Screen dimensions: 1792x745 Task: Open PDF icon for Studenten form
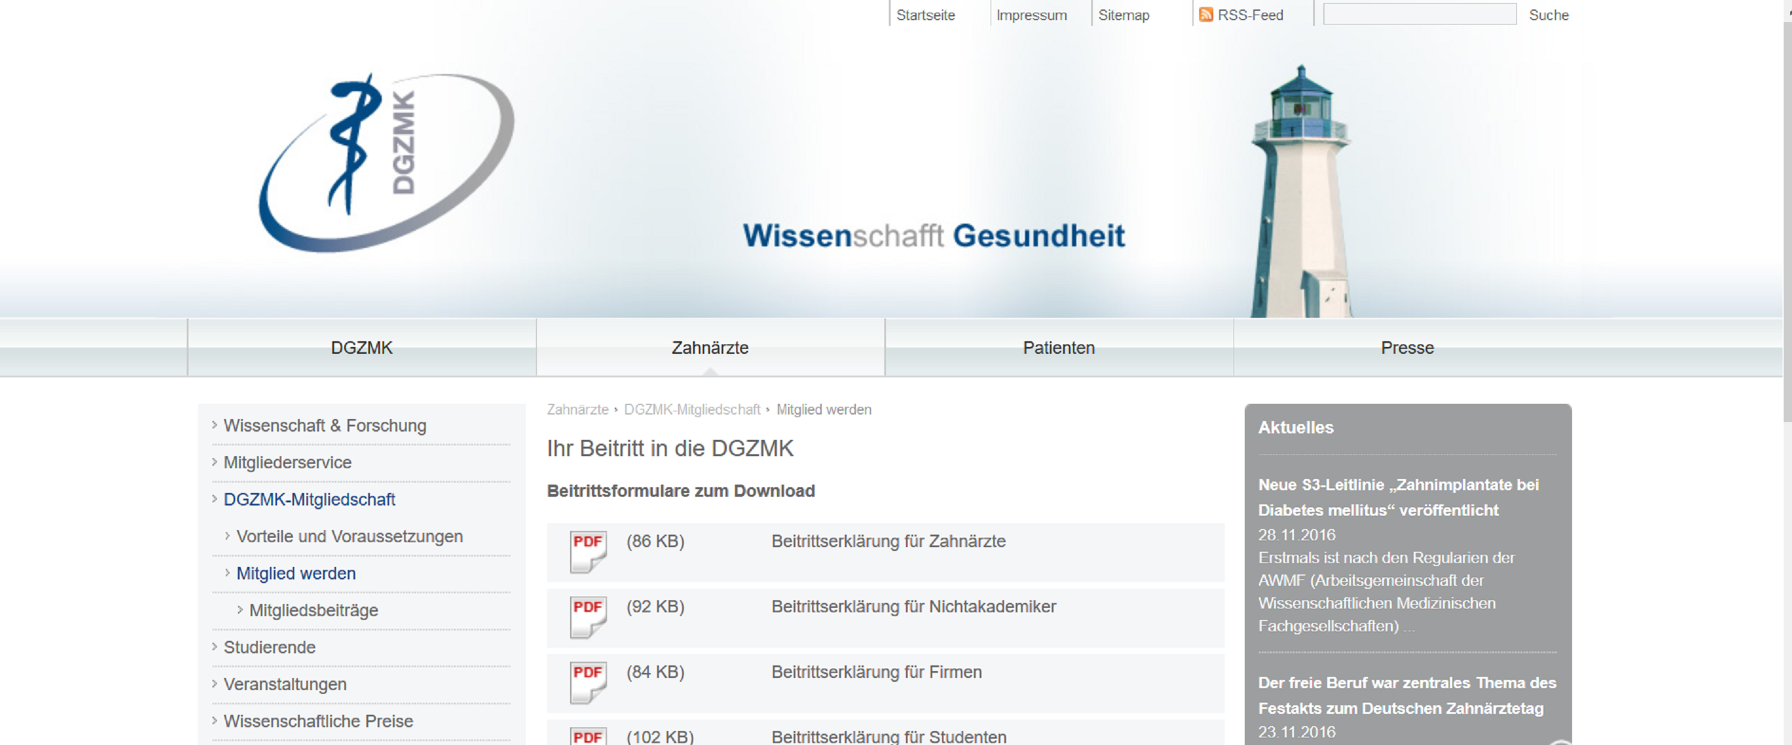pos(588,736)
